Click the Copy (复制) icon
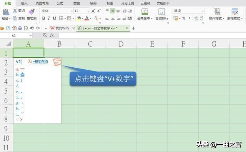246x152 pixels. point(15,18)
